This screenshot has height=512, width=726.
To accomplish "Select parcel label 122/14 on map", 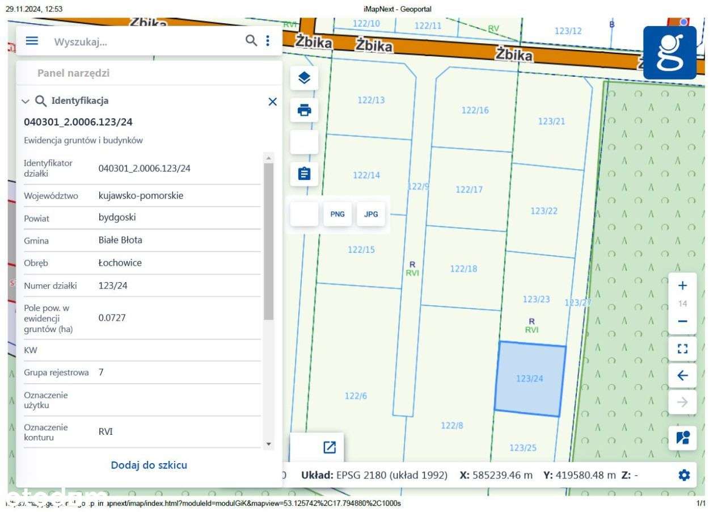I will point(366,175).
